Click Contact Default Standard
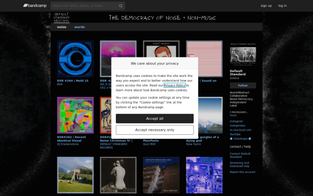The width and height of the screenshot is (313, 196). pyautogui.click(x=240, y=155)
